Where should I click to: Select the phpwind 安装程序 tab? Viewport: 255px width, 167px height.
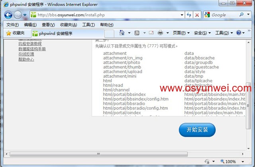(68, 34)
